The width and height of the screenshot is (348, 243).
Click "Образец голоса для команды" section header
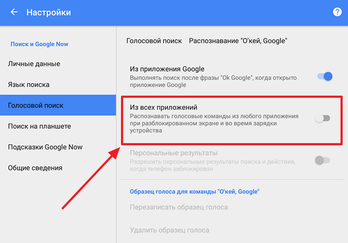coord(195,191)
